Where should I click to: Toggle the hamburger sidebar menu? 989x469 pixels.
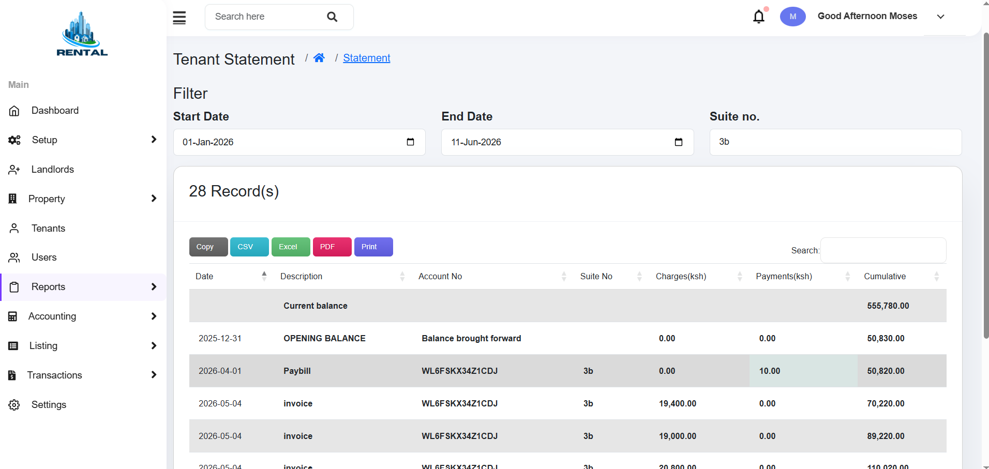(x=179, y=18)
